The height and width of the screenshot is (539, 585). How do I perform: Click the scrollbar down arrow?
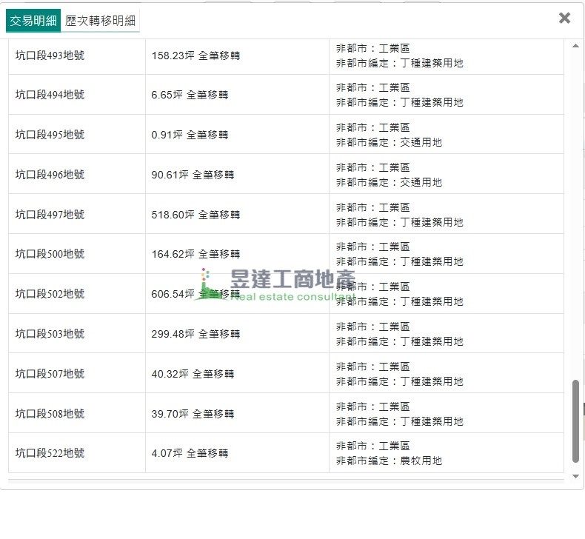point(576,477)
